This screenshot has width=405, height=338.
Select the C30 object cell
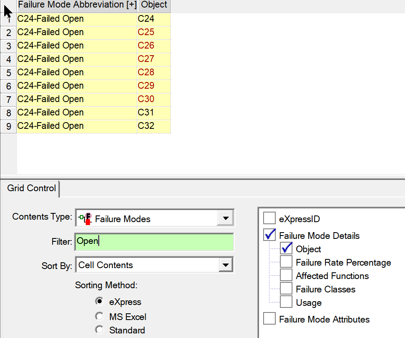pyautogui.click(x=154, y=99)
